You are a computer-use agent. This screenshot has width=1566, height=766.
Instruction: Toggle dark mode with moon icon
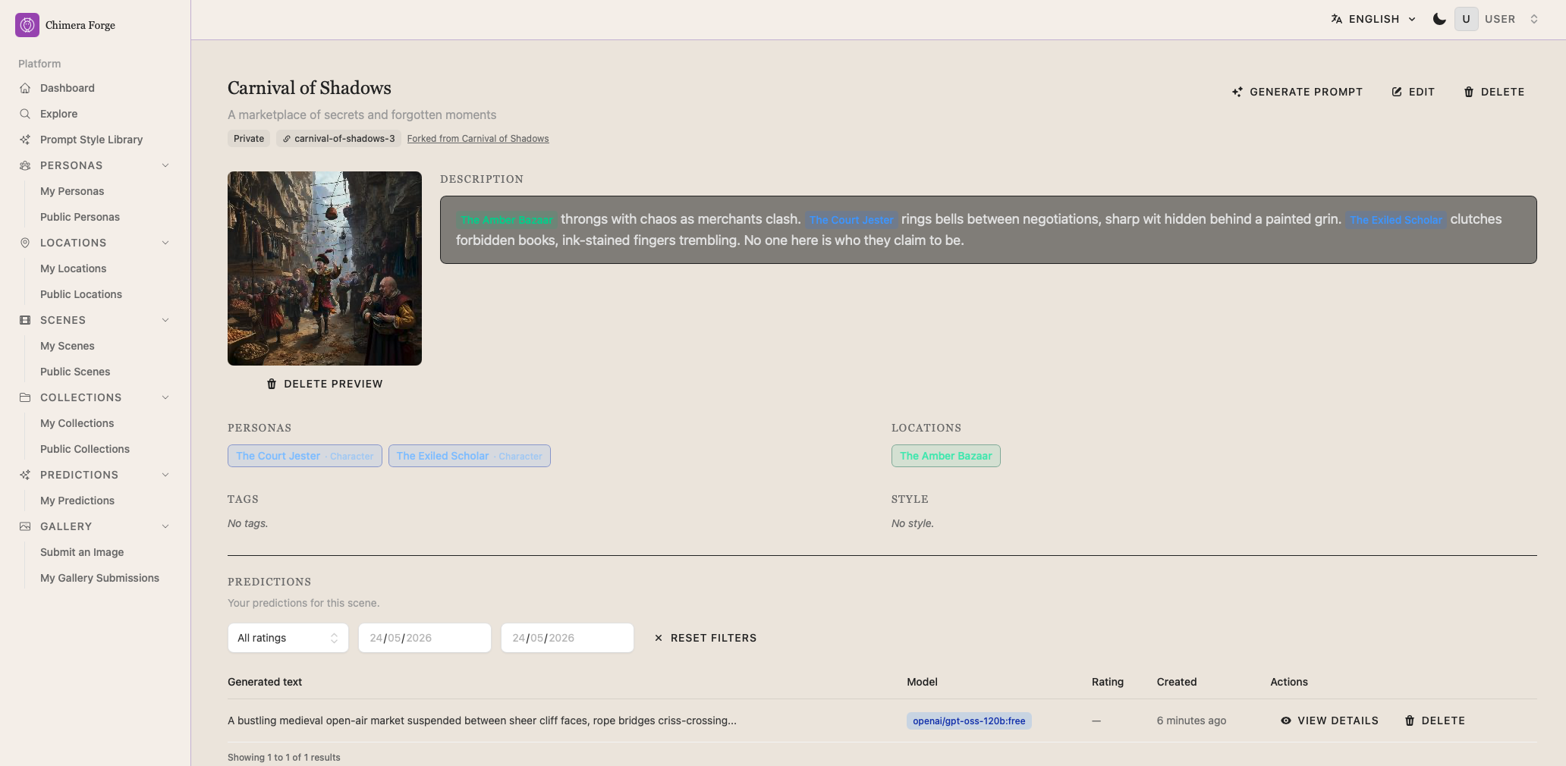point(1439,19)
